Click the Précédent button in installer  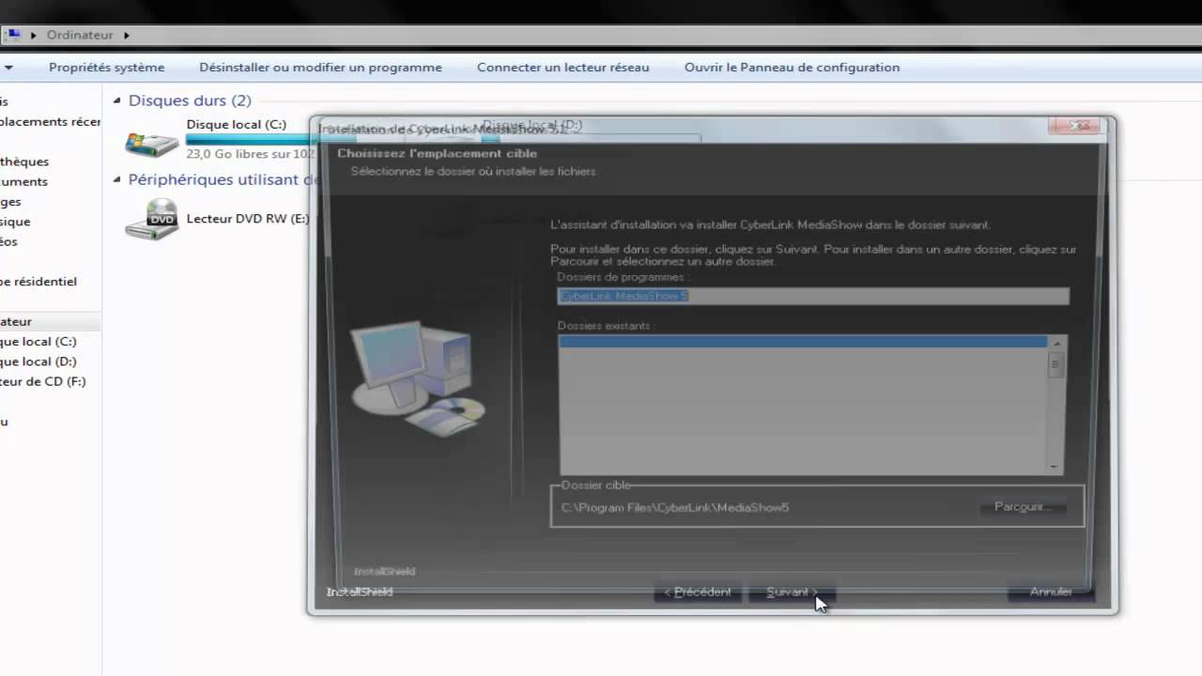698,592
